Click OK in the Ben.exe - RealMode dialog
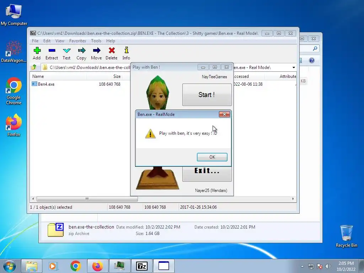364x273 pixels. 212,157
